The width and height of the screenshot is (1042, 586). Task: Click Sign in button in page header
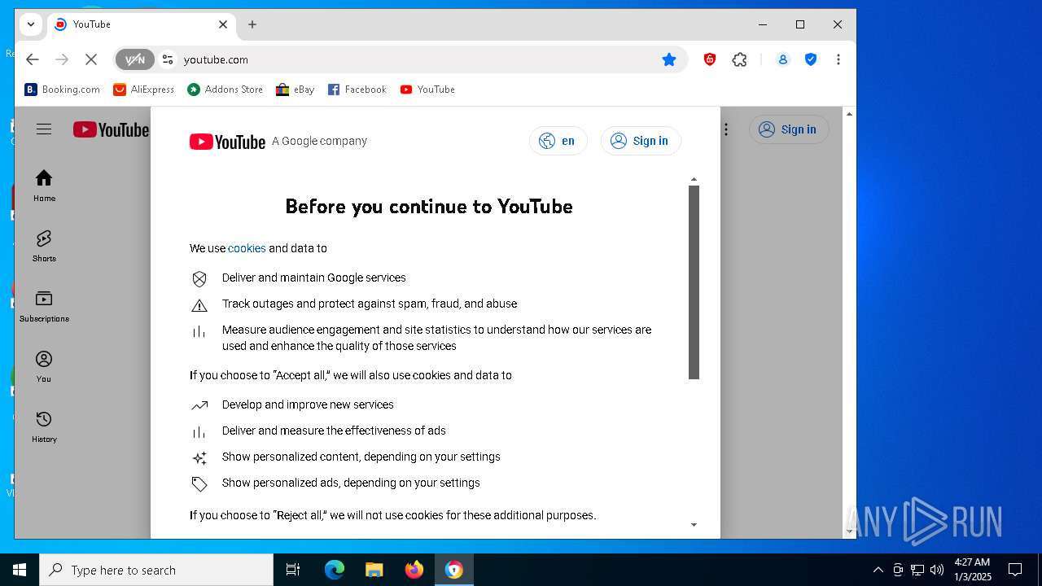[x=789, y=129]
